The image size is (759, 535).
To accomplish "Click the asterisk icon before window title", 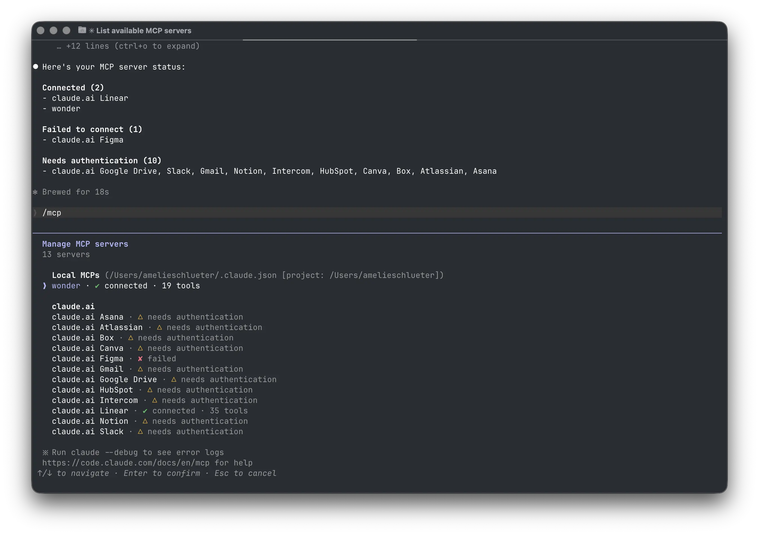I will click(x=91, y=30).
